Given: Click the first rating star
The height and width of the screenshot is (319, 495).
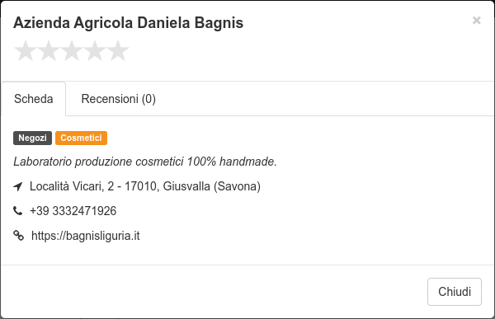Looking at the screenshot, I should tap(26, 50).
